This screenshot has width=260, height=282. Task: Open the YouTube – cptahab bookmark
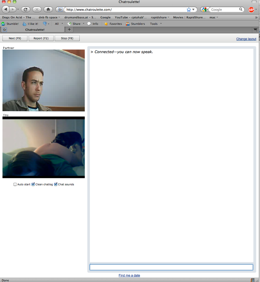[131, 17]
